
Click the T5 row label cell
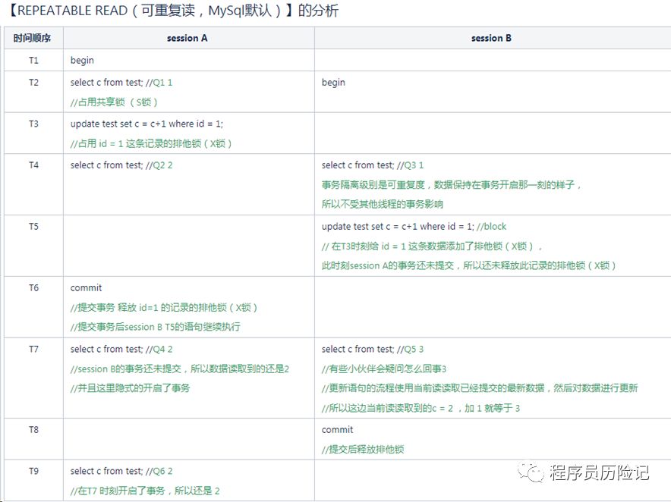(x=33, y=226)
